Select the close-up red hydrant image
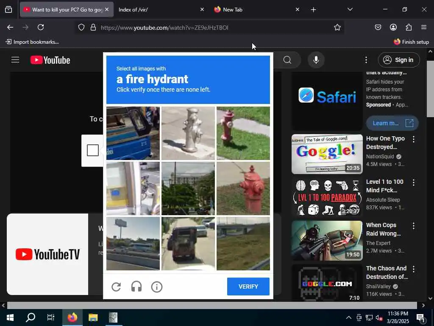The height and width of the screenshot is (326, 434). coord(243,188)
